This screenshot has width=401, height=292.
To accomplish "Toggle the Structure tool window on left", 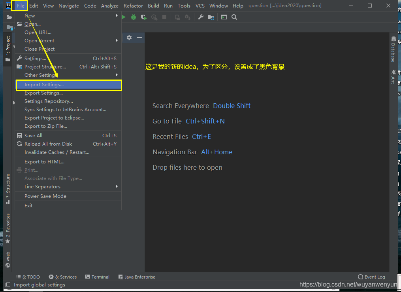I will click(8, 189).
